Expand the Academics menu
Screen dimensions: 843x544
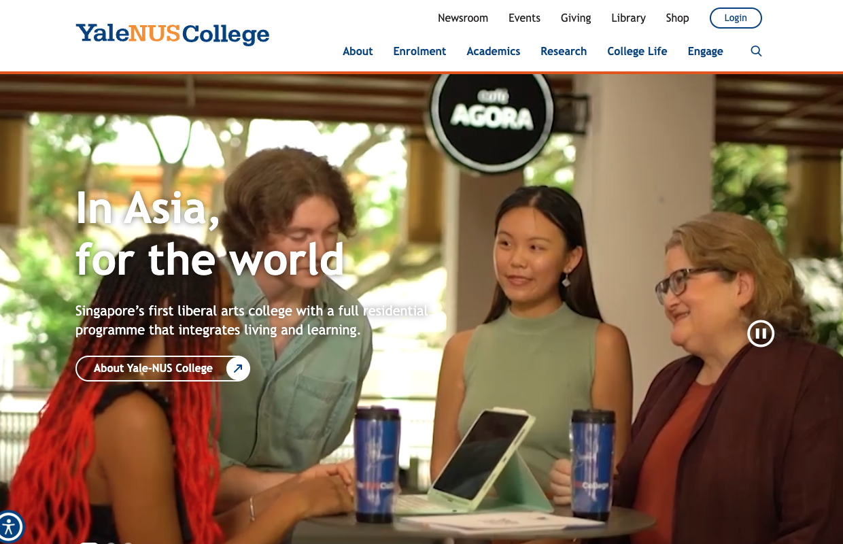point(494,51)
